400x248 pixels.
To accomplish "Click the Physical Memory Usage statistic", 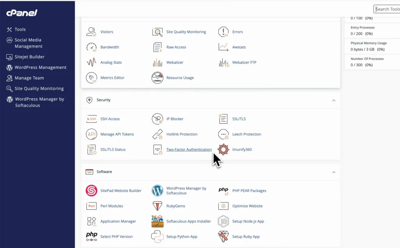I will pyautogui.click(x=372, y=46).
